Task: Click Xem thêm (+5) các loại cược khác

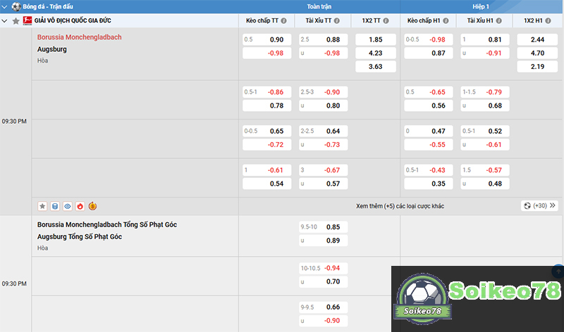Action: [400, 206]
